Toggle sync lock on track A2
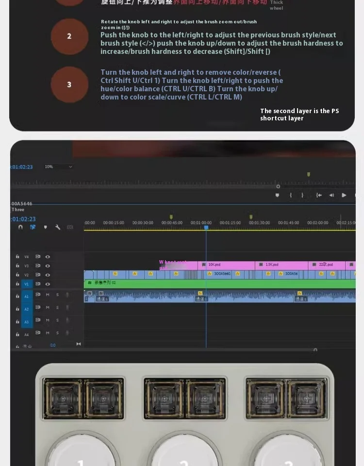 pyautogui.click(x=38, y=307)
